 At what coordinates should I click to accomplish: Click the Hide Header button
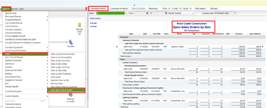point(200,9)
